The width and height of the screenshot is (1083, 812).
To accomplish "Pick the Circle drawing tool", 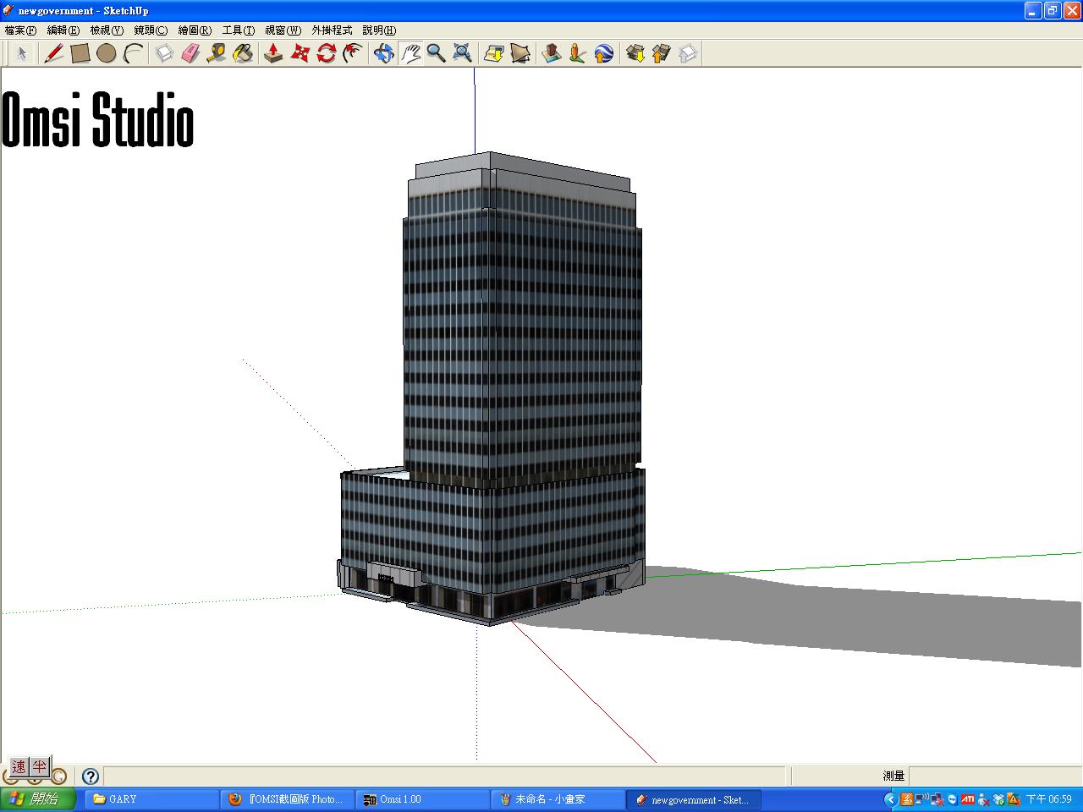I will point(106,53).
